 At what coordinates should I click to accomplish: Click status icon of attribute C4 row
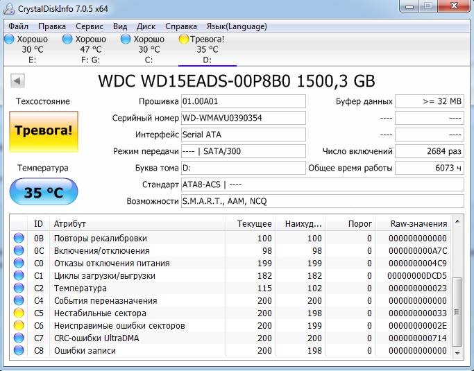19,300
